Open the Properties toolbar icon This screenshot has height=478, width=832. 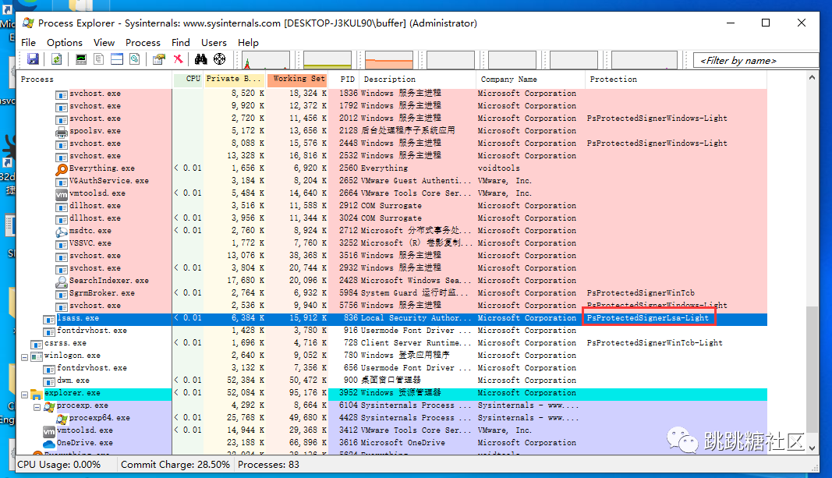[x=158, y=59]
